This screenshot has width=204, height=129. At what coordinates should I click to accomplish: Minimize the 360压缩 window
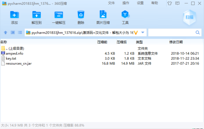point(186,3)
